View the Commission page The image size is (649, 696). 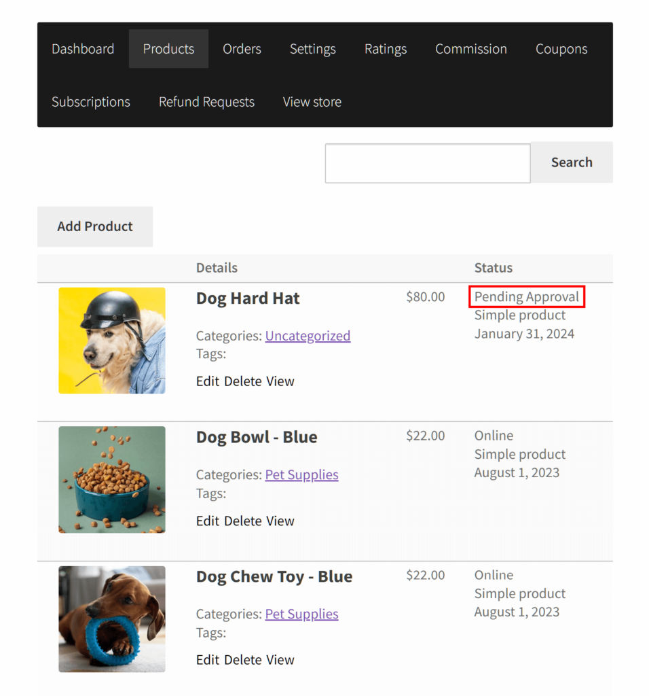(x=471, y=49)
